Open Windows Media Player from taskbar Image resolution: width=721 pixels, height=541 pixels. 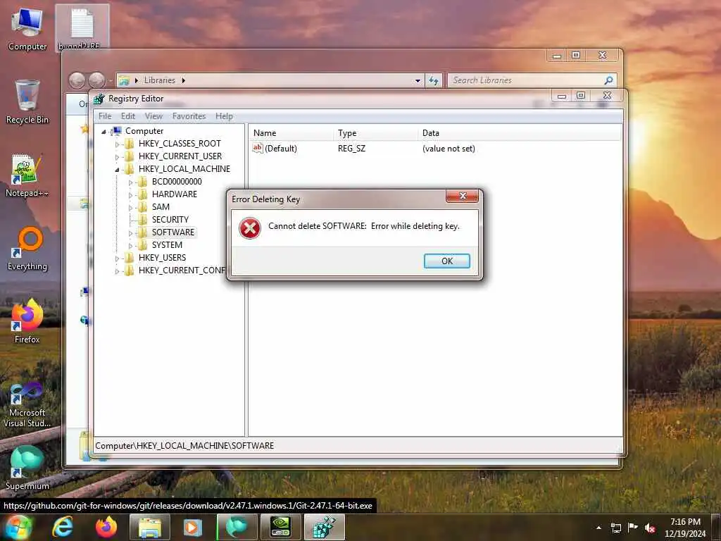tap(193, 527)
